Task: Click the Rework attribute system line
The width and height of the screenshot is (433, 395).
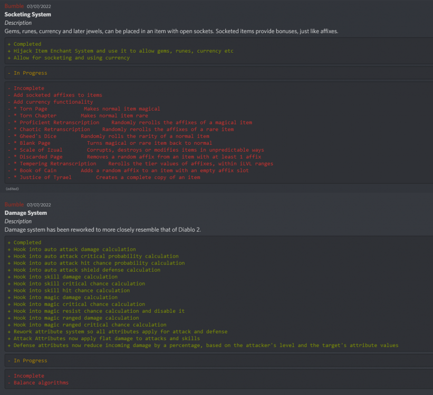Action: point(120,332)
